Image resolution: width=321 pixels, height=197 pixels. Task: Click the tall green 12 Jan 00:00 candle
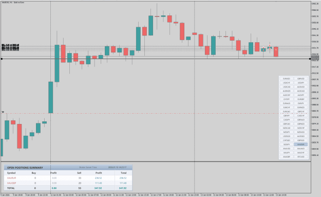50,97
